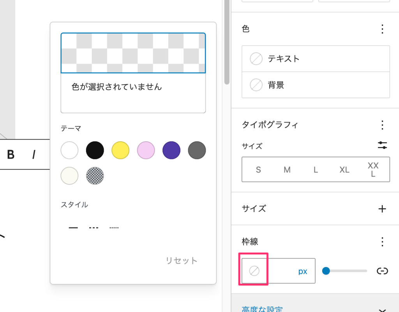Open the 枠線 panel options menu
This screenshot has width=399, height=312.
[x=382, y=242]
